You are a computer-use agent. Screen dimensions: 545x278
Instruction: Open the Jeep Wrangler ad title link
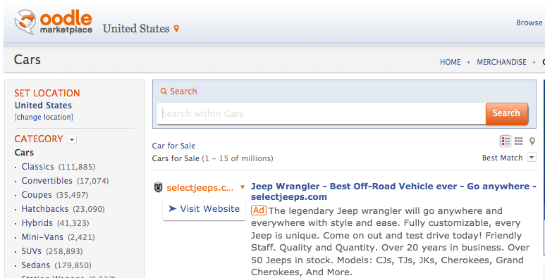click(x=393, y=191)
